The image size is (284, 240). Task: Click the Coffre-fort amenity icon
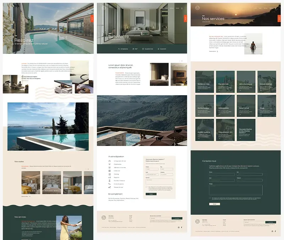tap(110, 171)
